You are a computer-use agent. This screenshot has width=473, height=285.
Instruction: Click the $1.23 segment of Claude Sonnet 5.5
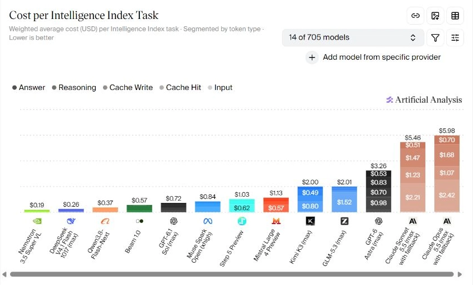click(x=413, y=175)
